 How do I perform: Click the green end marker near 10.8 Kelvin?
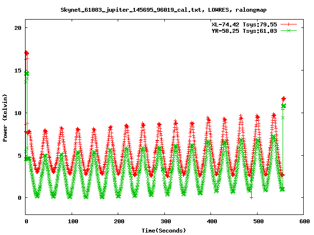pos(283,106)
